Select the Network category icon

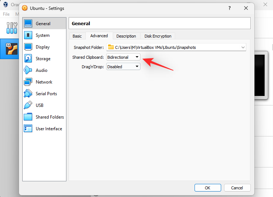coord(28,82)
